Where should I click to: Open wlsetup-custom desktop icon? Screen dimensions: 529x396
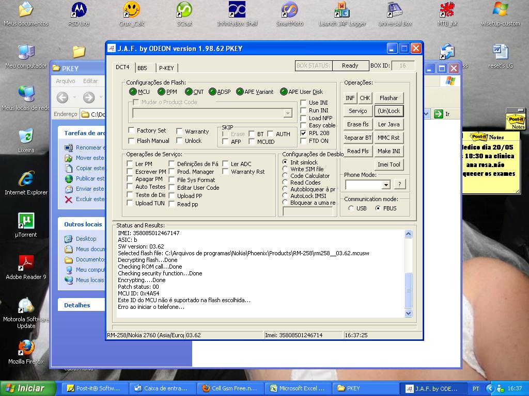[500, 14]
